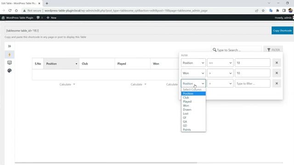Open the Extensions puzzle icon

tap(277, 11)
